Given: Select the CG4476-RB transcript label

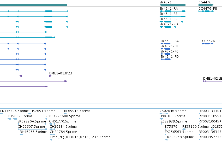Looking at the screenshot, I should [208, 9].
